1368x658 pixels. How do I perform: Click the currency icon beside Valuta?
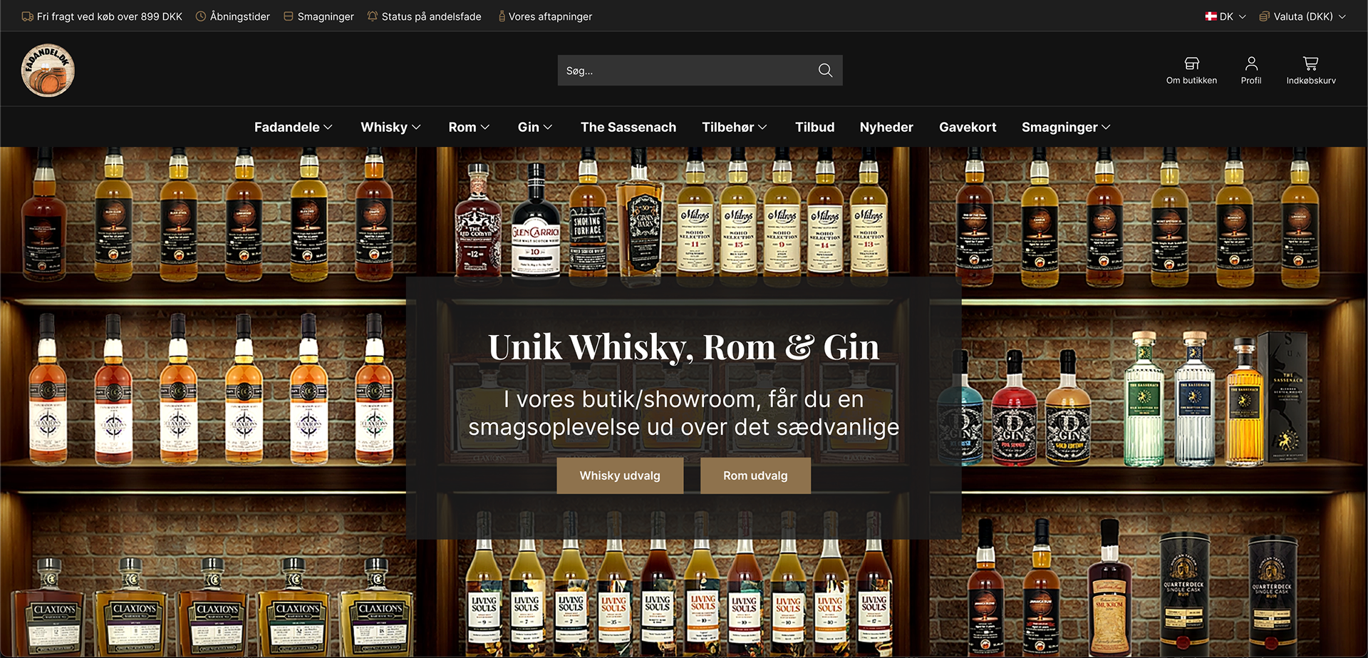pyautogui.click(x=1264, y=16)
